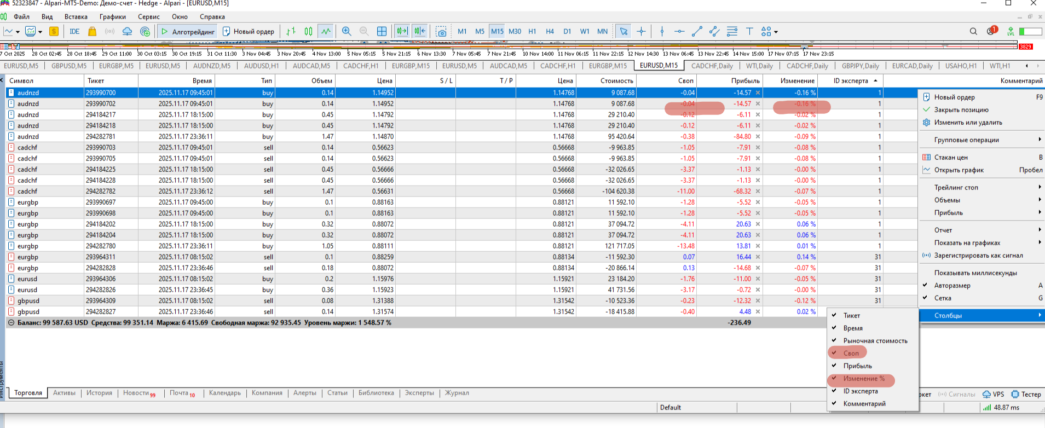The image size is (1045, 428).
Task: Select the trendline drawing tool
Action: 697,32
